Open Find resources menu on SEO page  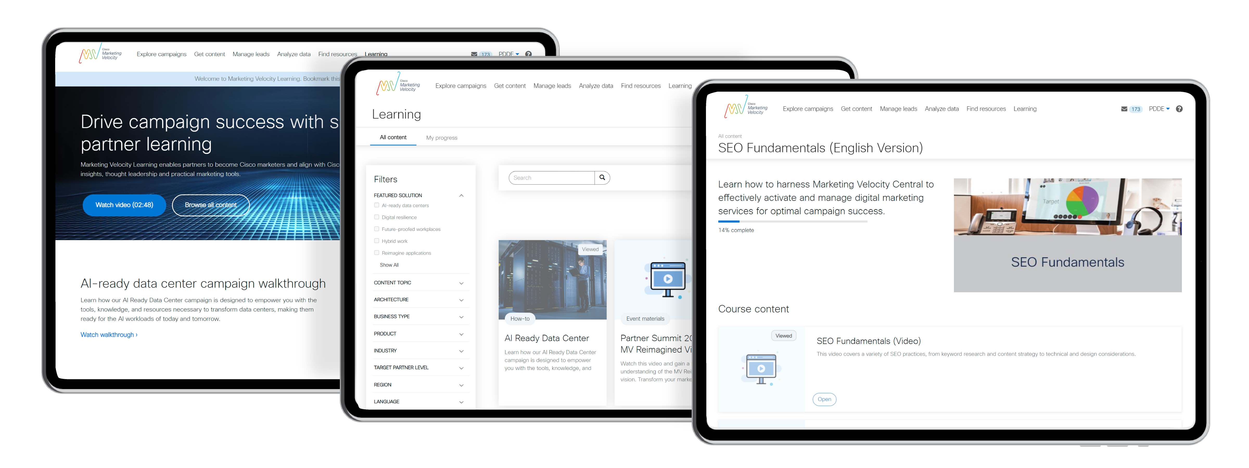pos(986,109)
